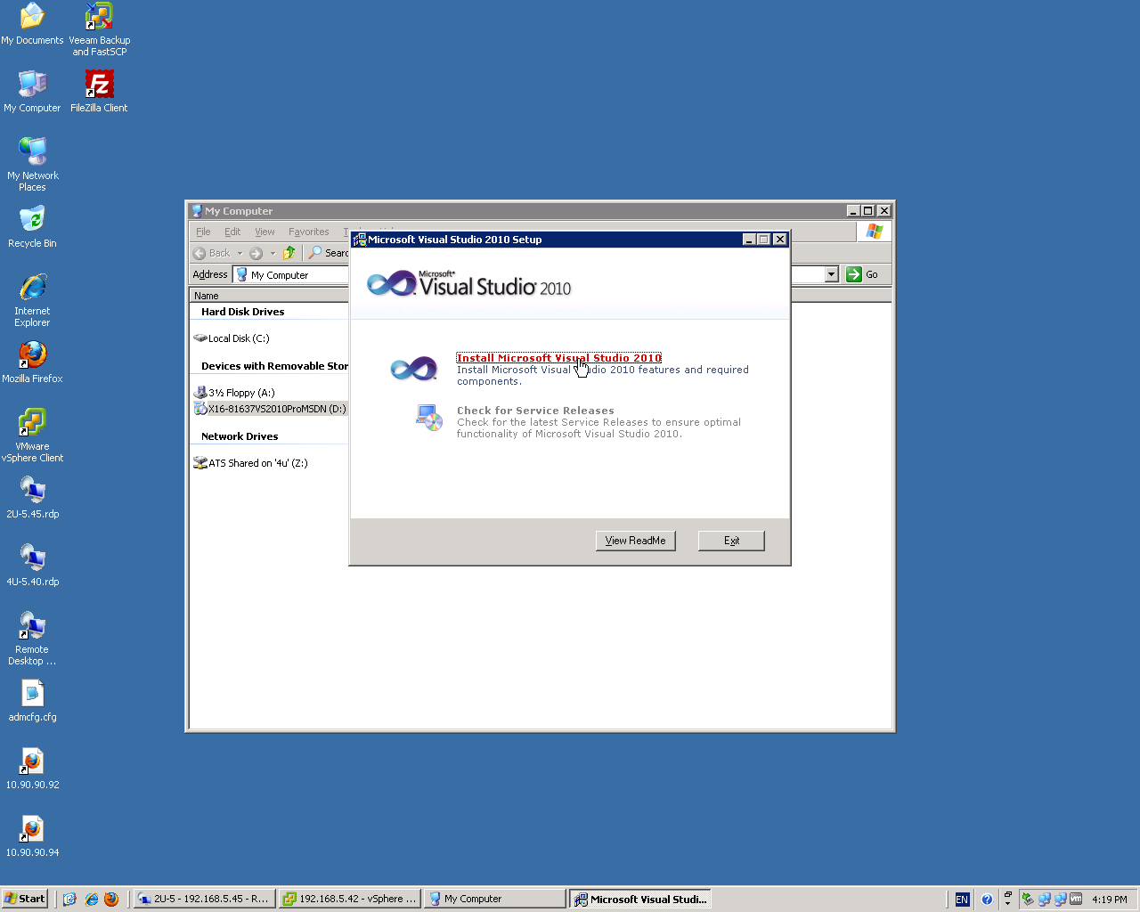Click the Visual Studio infinity logo beside Install
The image size is (1140, 912).
coord(414,368)
